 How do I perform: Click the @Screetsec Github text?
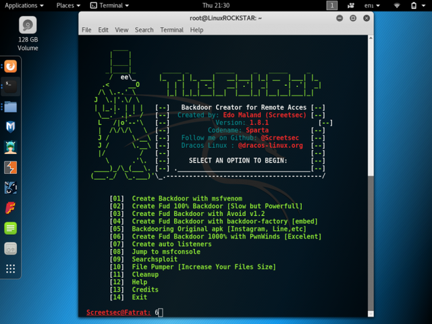279,138
